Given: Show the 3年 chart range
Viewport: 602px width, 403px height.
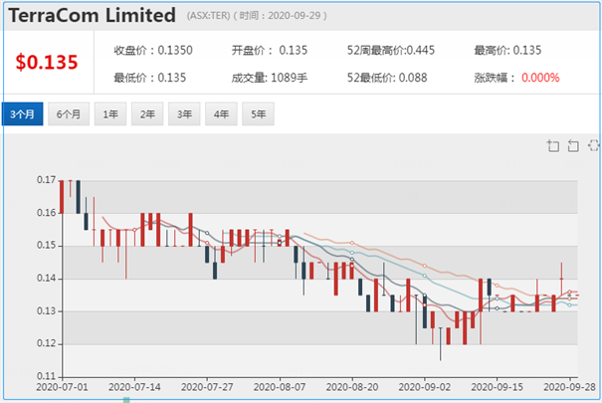Looking at the screenshot, I should tap(184, 114).
